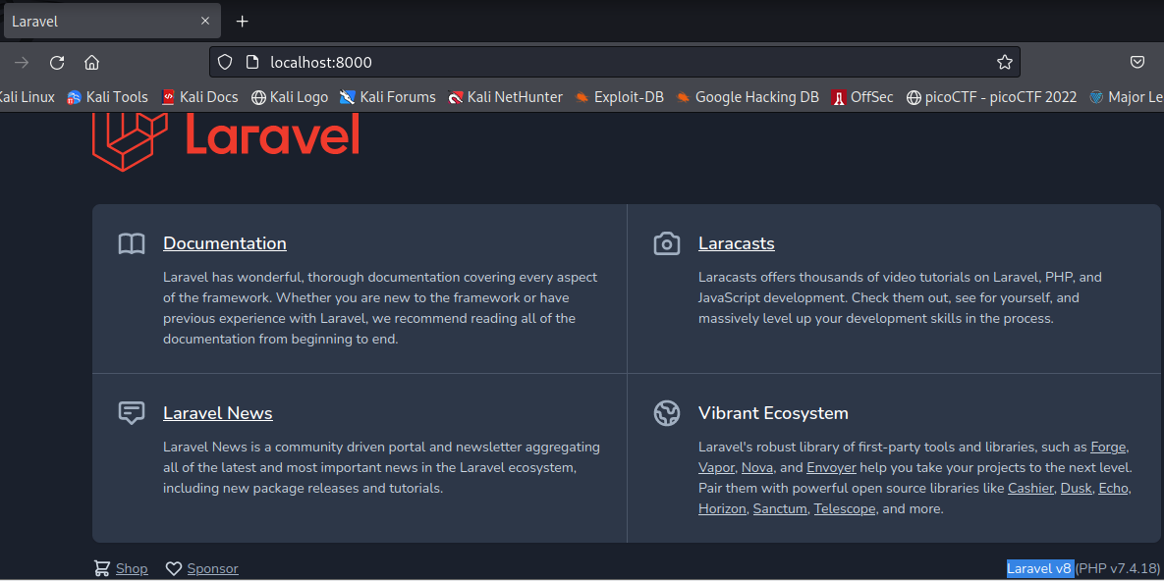Click the page info icon in address bar
Screen dimensions: 1164x581
(x=251, y=63)
